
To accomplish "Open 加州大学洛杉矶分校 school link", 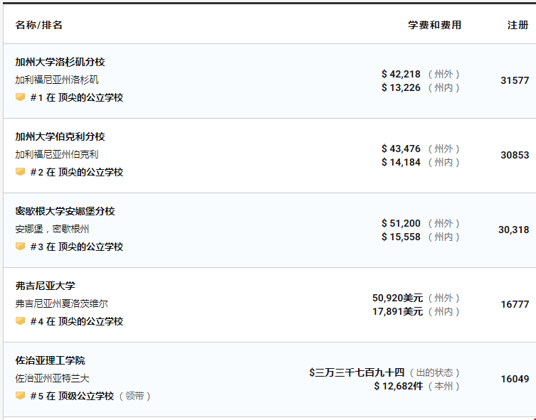I will 61,62.
